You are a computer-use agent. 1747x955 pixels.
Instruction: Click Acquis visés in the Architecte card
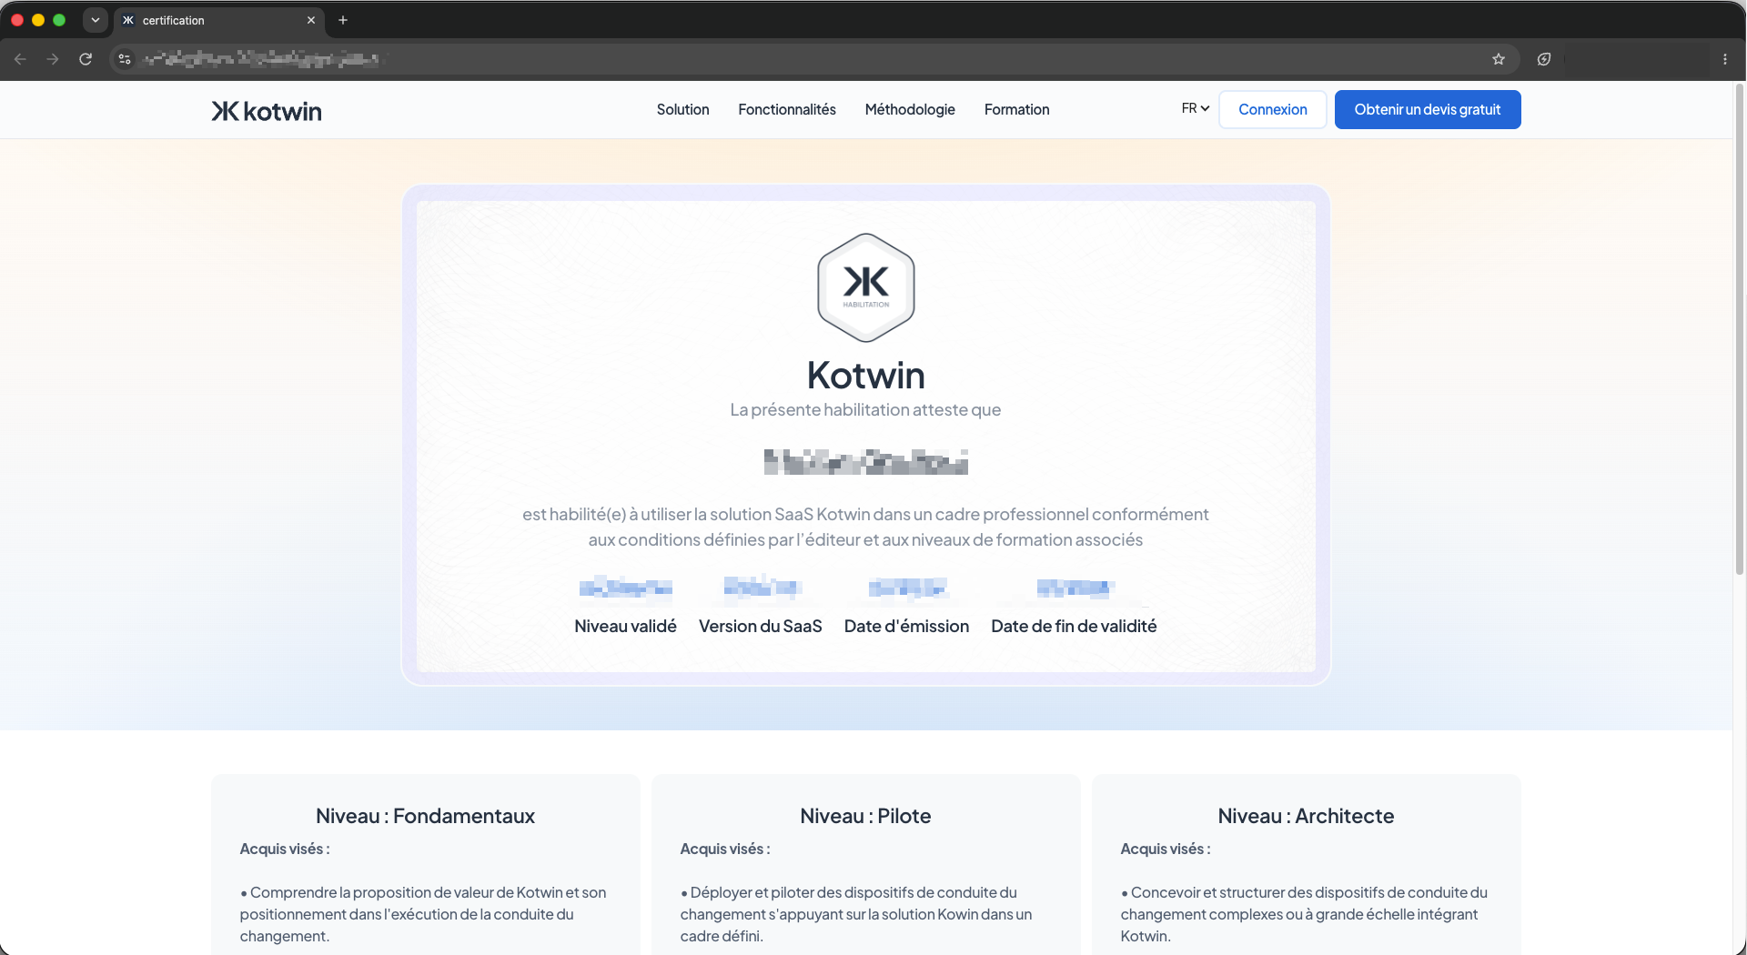pos(1166,849)
